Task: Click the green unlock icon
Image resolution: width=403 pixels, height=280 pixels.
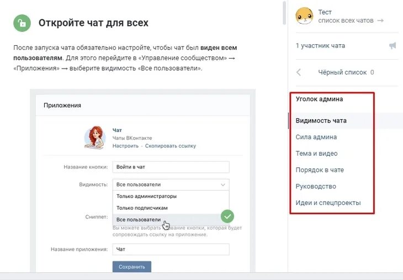Action: click(22, 23)
